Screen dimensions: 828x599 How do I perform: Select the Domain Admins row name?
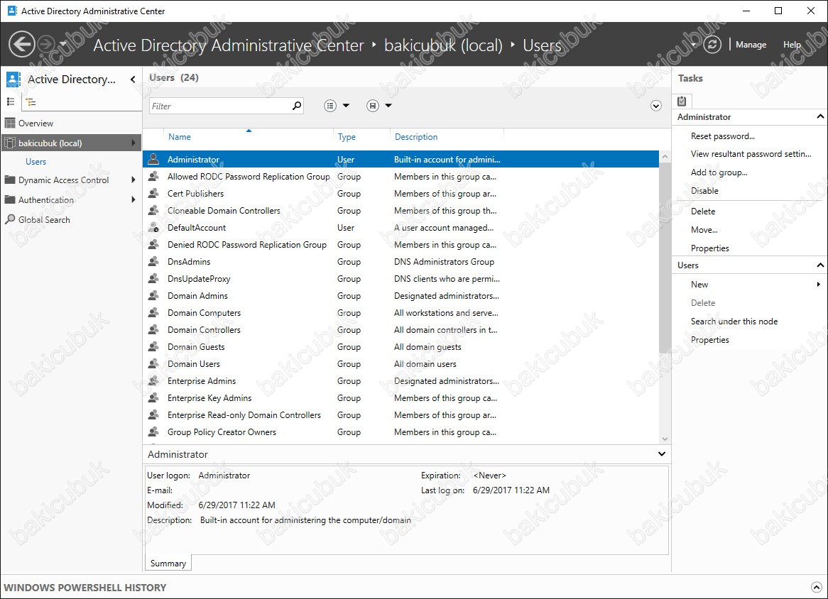point(197,295)
